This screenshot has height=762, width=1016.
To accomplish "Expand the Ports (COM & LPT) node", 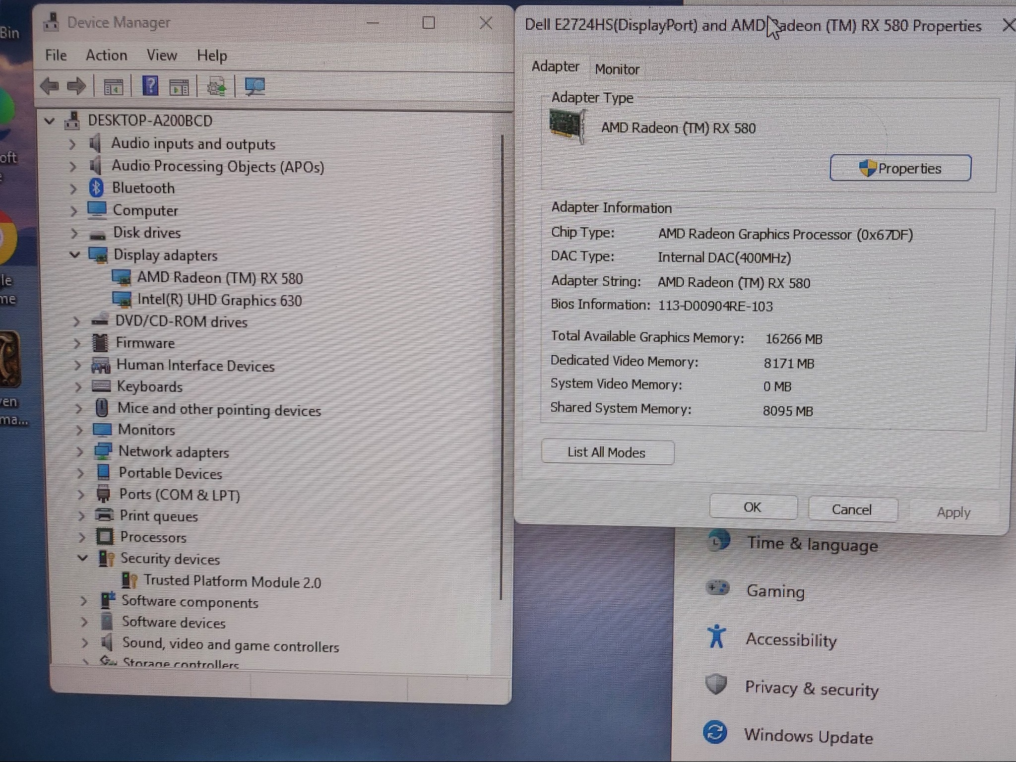I will [81, 494].
